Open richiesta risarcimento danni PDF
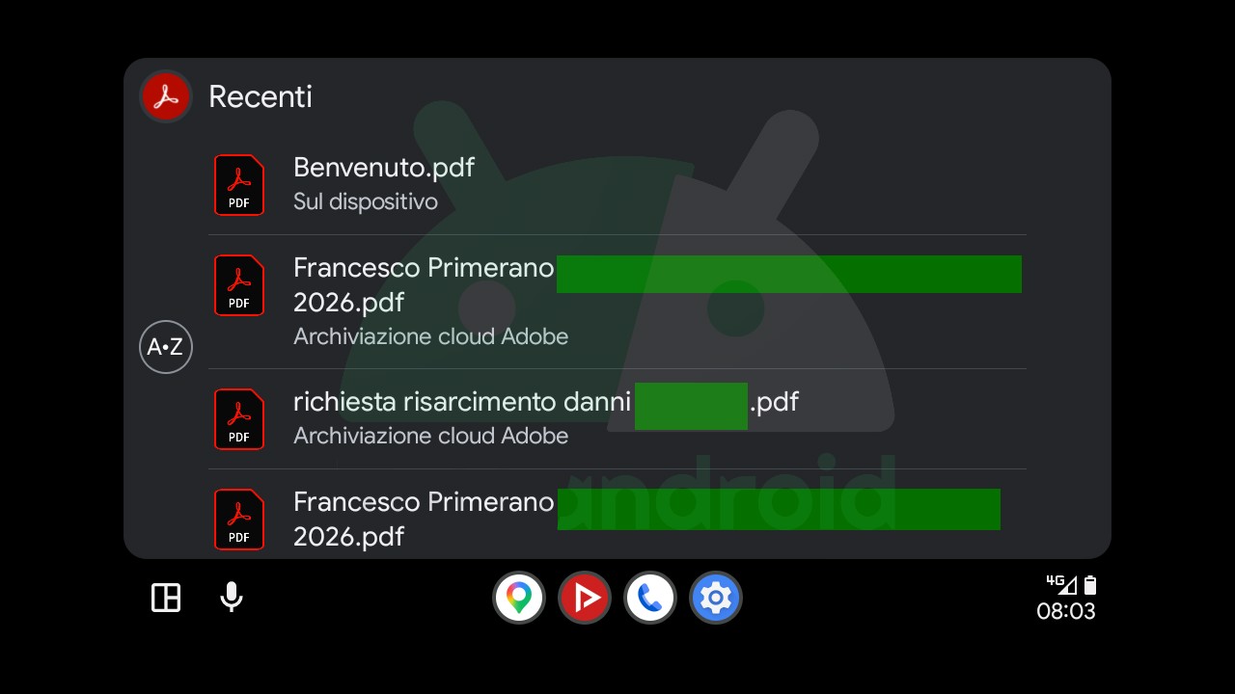 pos(617,419)
